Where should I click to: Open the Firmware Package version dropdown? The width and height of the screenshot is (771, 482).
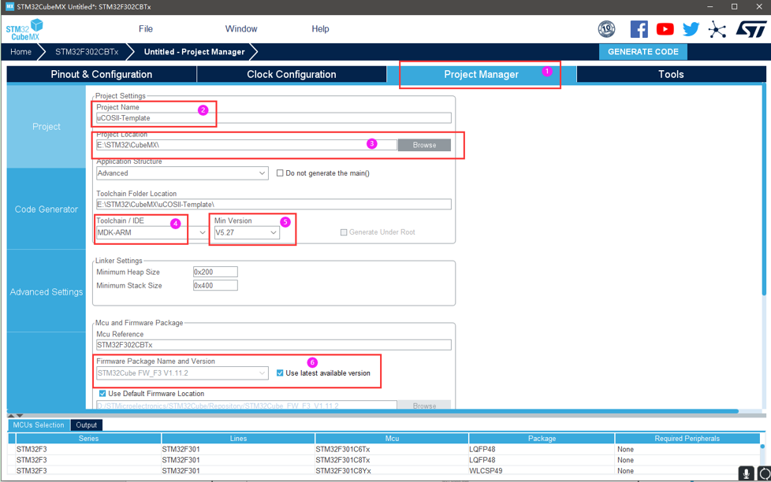coord(182,373)
